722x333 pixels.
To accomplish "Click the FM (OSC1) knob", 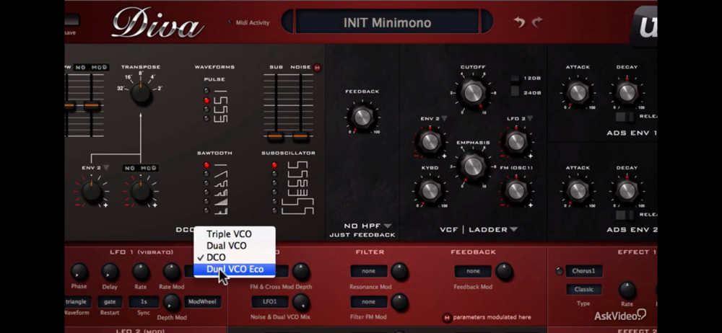I will tap(516, 190).
